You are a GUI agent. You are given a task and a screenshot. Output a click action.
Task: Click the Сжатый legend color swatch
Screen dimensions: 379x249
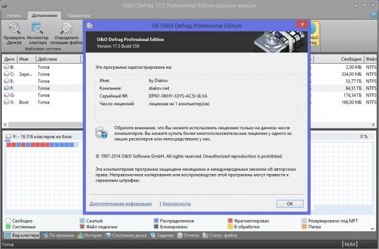pyautogui.click(x=82, y=221)
